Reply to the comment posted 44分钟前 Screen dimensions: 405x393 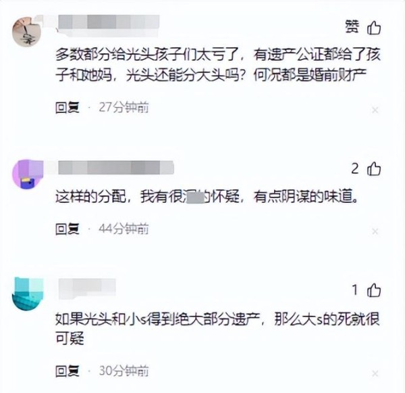point(67,229)
